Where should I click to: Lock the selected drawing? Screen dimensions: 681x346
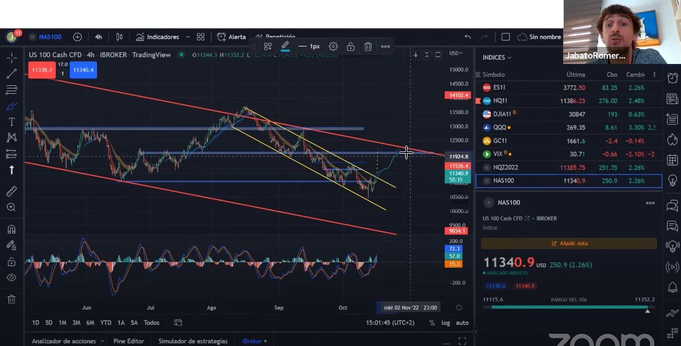[x=350, y=46]
